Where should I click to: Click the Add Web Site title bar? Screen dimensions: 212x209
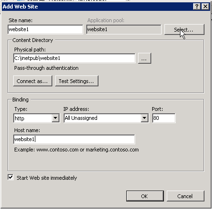[x=98, y=7]
